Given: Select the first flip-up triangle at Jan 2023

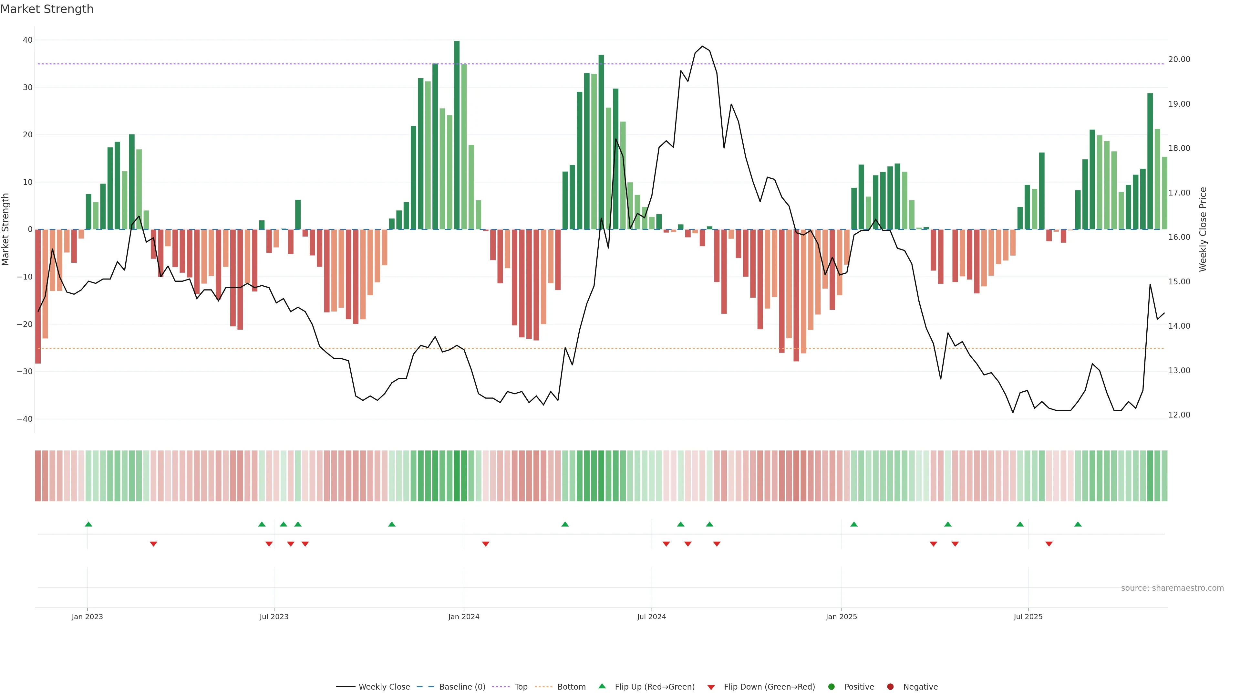Looking at the screenshot, I should point(88,524).
